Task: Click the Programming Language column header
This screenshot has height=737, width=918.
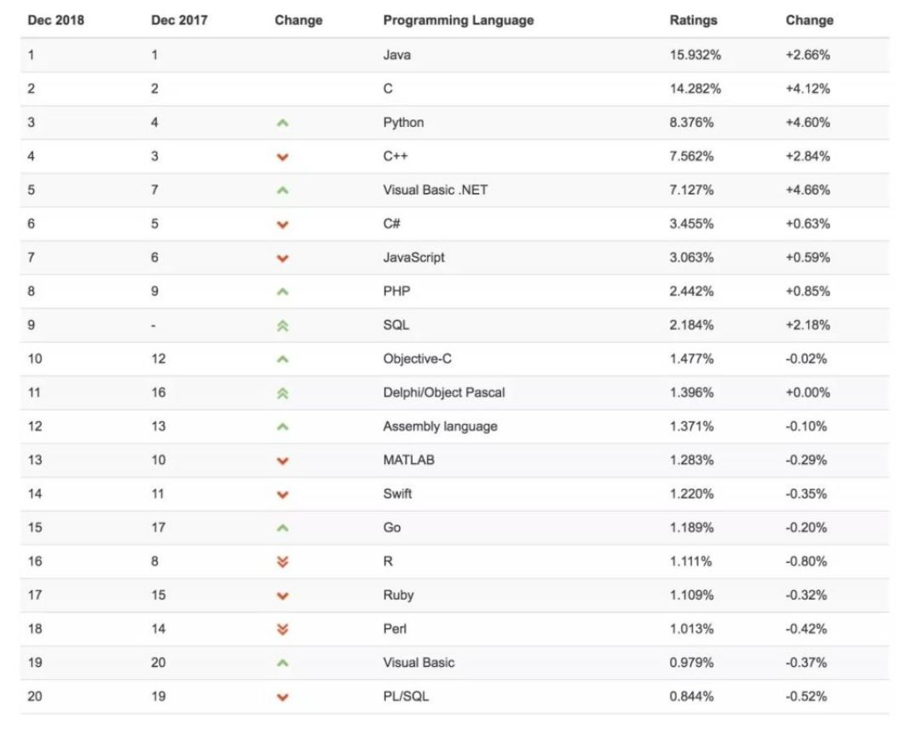Action: click(458, 20)
